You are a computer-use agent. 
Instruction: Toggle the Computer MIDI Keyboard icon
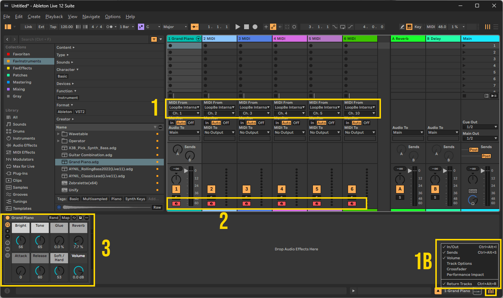tap(409, 27)
